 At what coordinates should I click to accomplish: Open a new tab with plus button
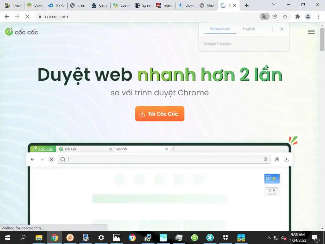[246, 5]
